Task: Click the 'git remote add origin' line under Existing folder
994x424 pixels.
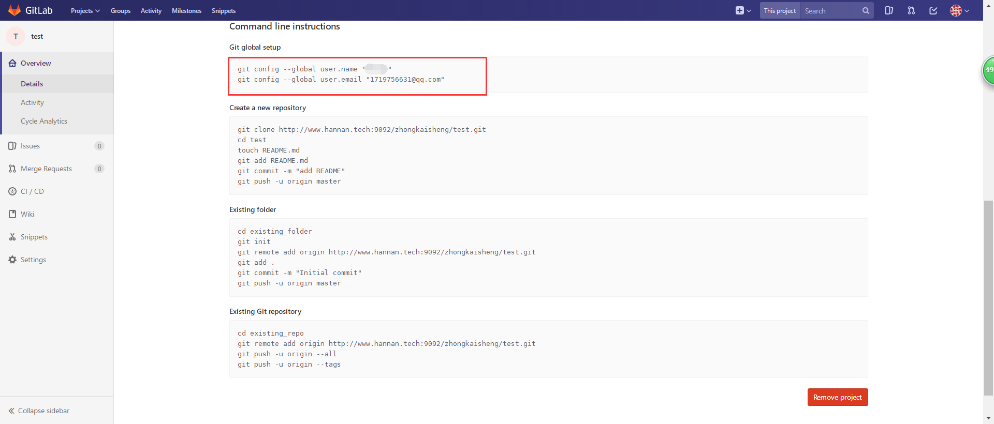Action: (x=386, y=252)
